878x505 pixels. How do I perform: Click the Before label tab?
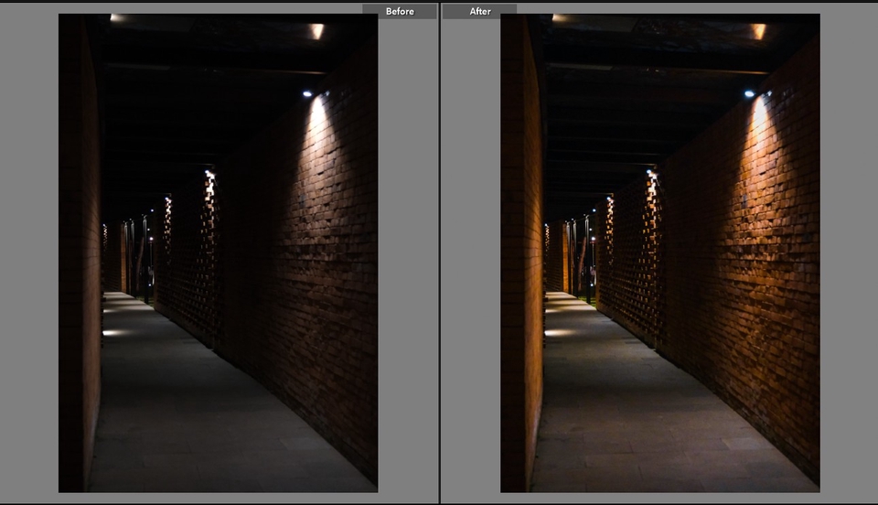pyautogui.click(x=400, y=11)
